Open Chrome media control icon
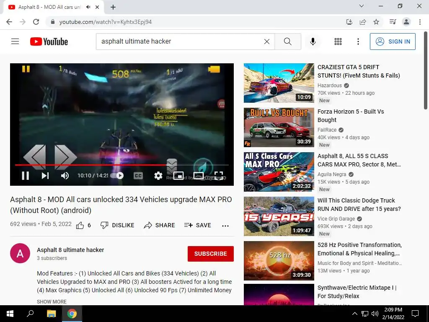This screenshot has height=322, width=429. point(393,22)
